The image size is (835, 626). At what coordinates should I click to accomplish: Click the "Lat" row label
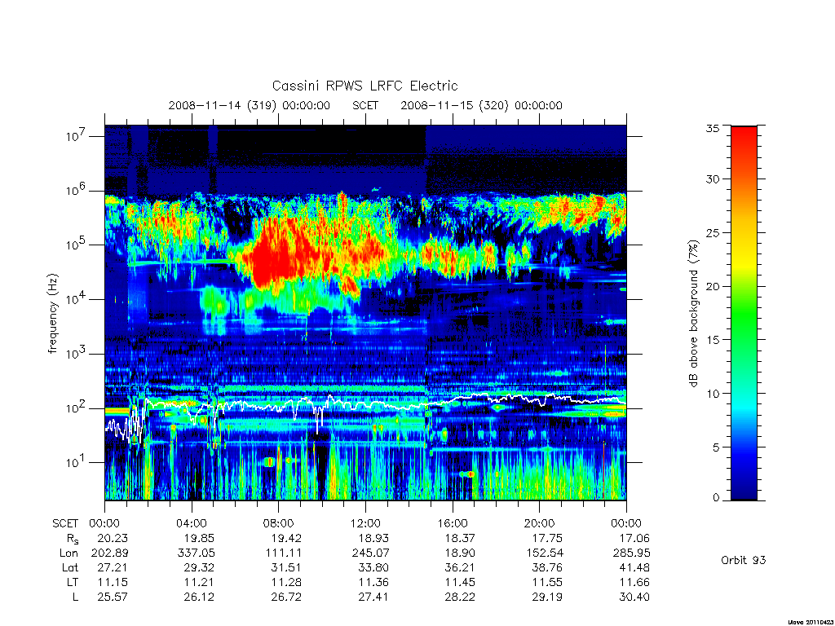(x=70, y=568)
